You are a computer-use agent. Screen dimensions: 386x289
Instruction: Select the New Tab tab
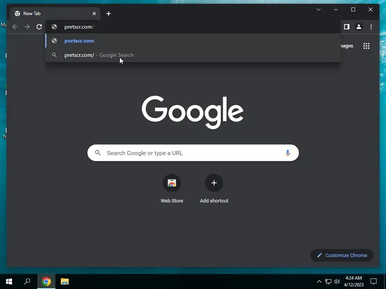coord(55,14)
